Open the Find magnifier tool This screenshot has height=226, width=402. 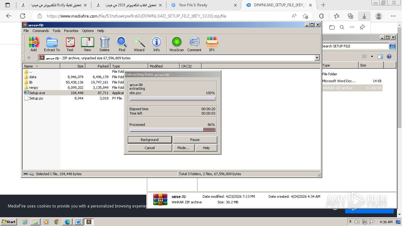tap(122, 44)
